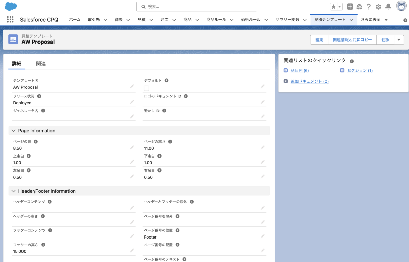
Task: Open Salesforce Help with the question mark icon
Action: point(369,6)
